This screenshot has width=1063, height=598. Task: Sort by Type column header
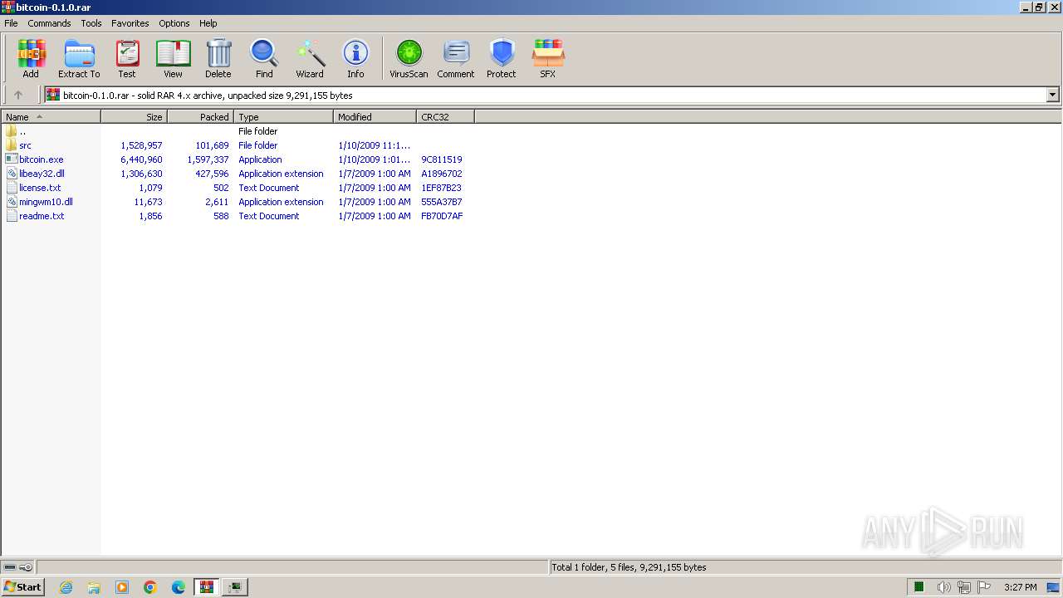pos(284,117)
